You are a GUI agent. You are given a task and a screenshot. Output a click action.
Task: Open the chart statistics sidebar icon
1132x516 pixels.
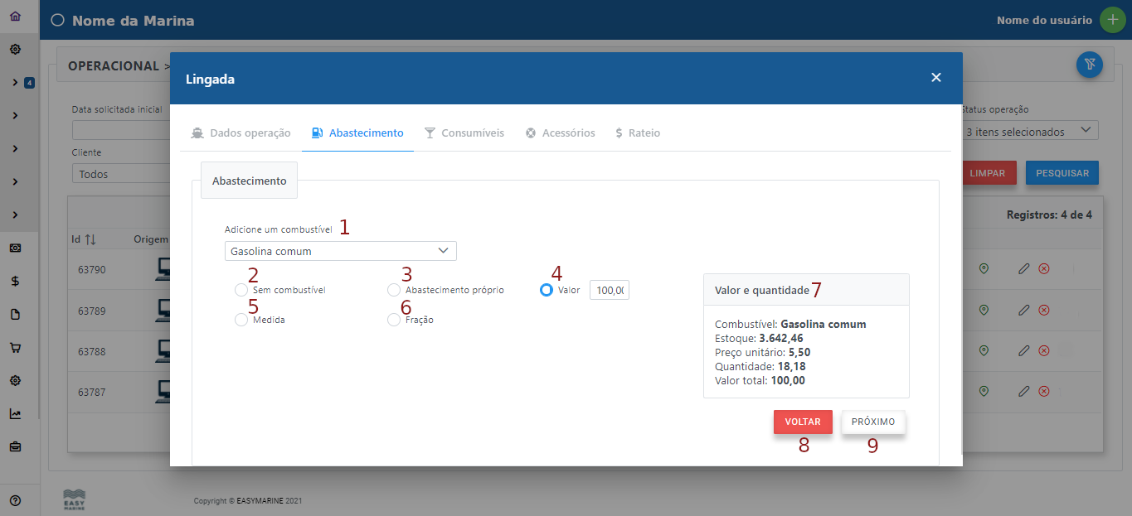click(15, 414)
